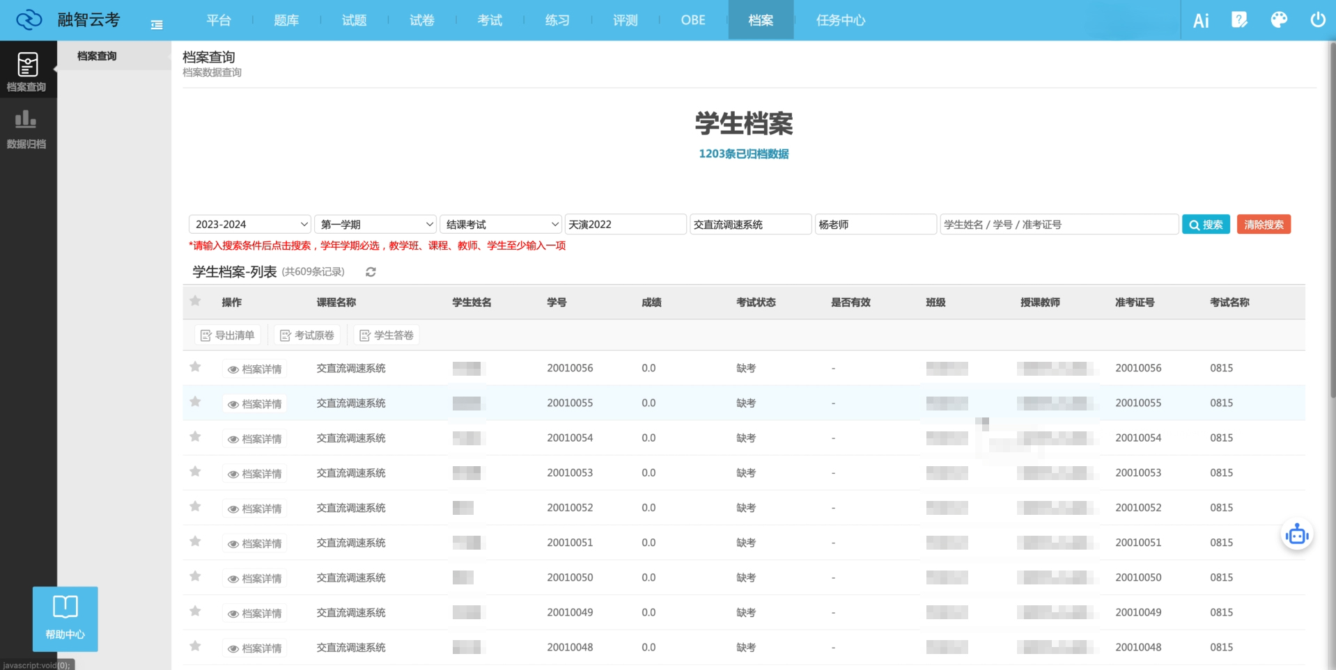Open the 评测 top menu
1336x670 pixels.
(626, 20)
